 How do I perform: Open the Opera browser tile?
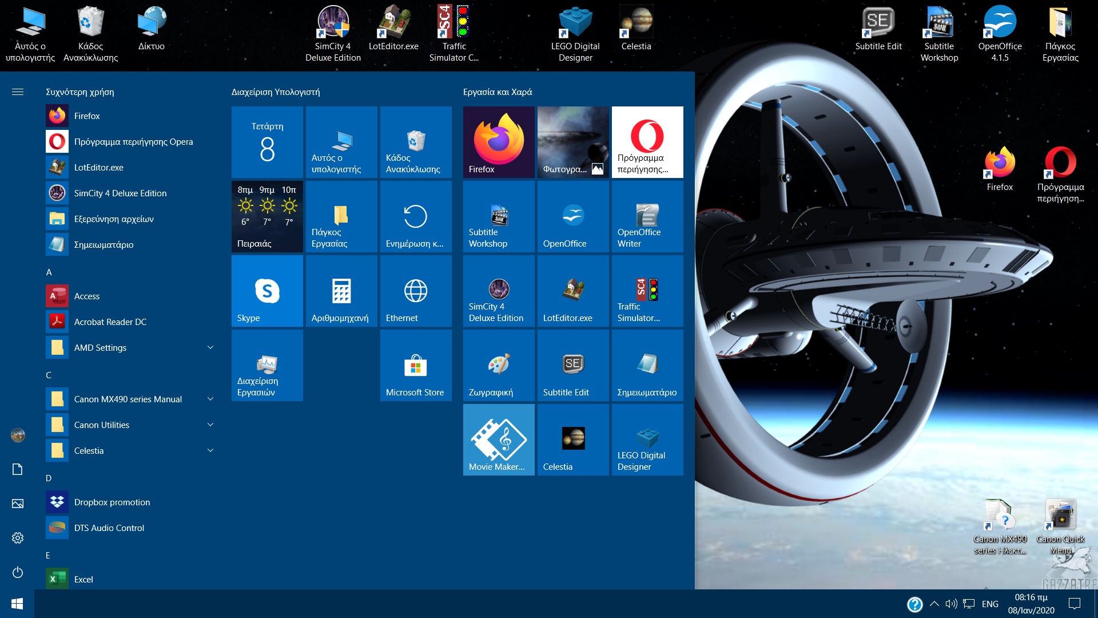point(647,142)
